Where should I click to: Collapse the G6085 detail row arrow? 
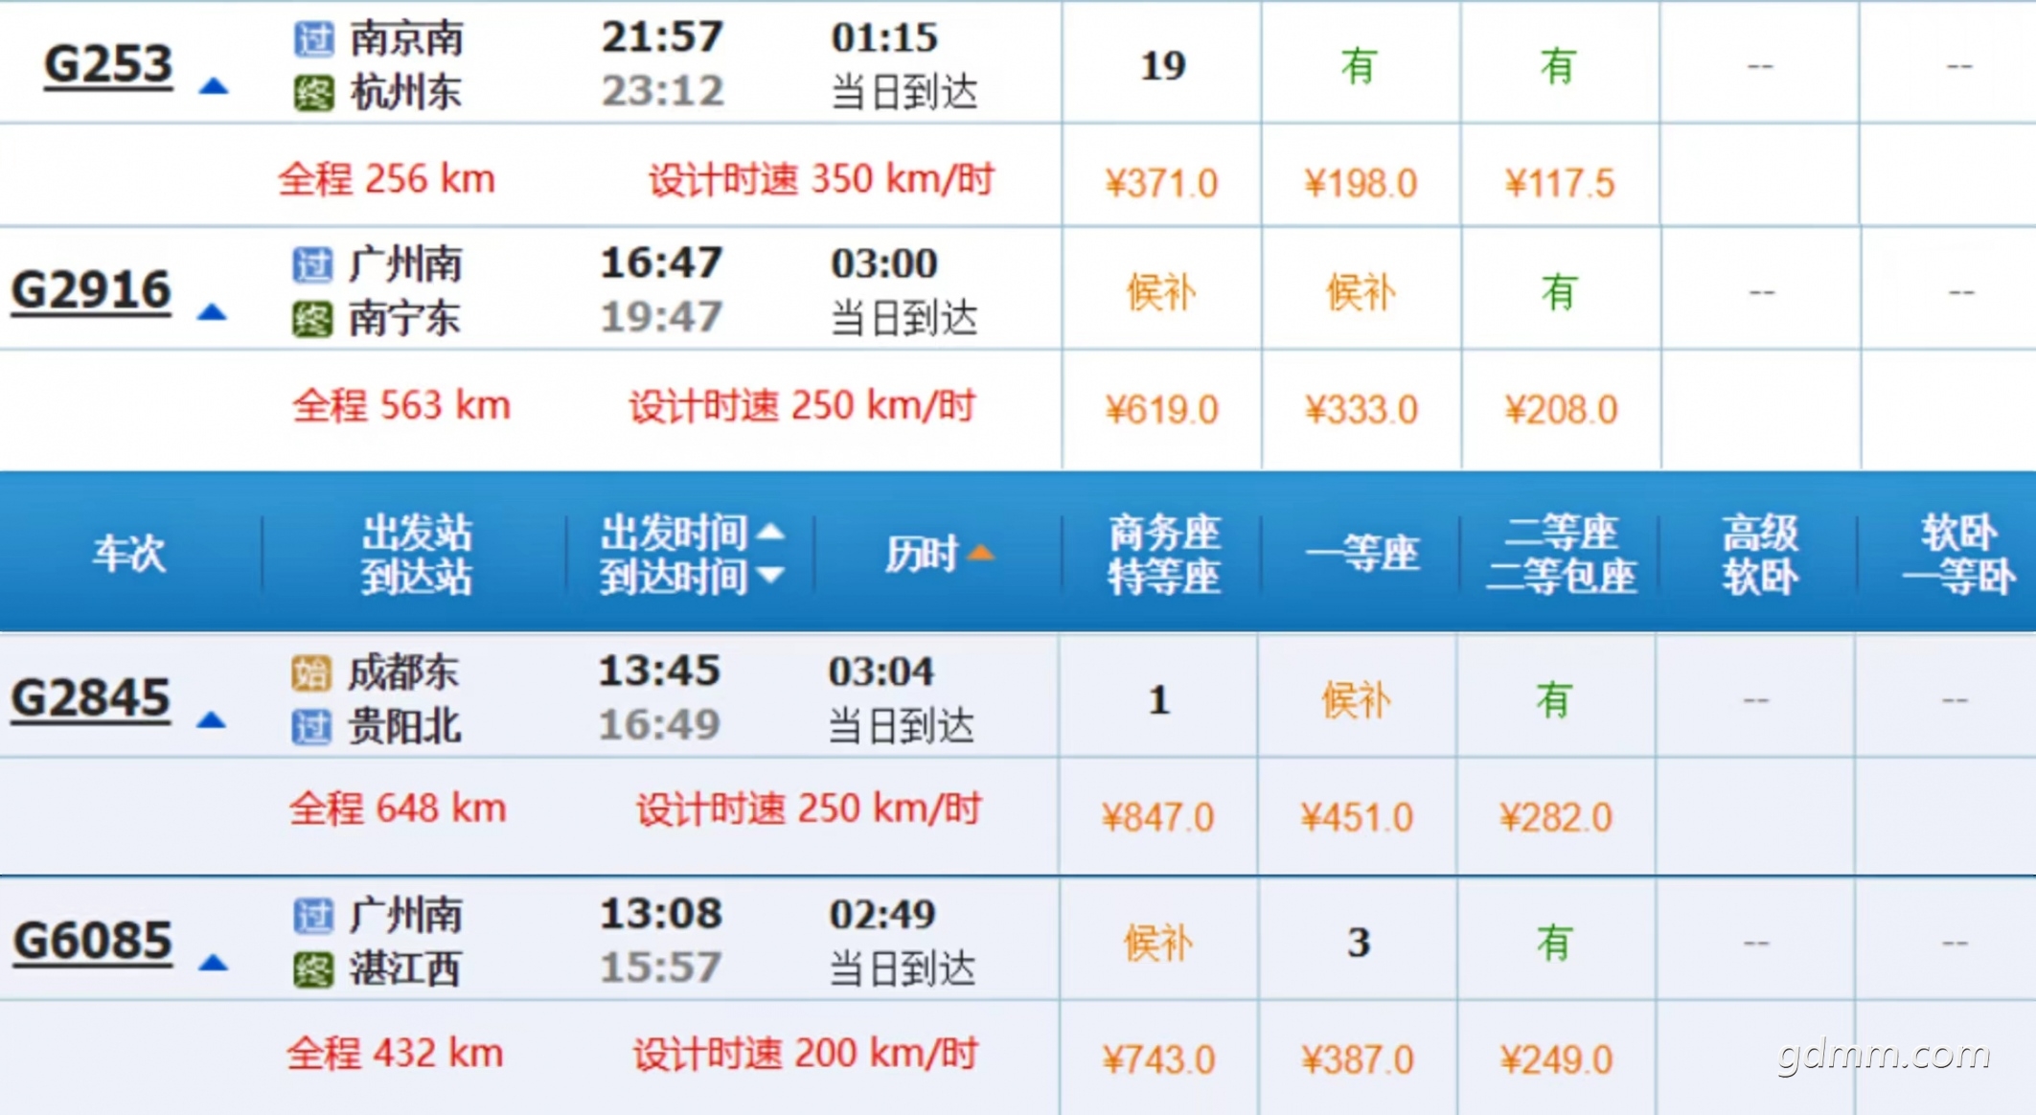(213, 963)
